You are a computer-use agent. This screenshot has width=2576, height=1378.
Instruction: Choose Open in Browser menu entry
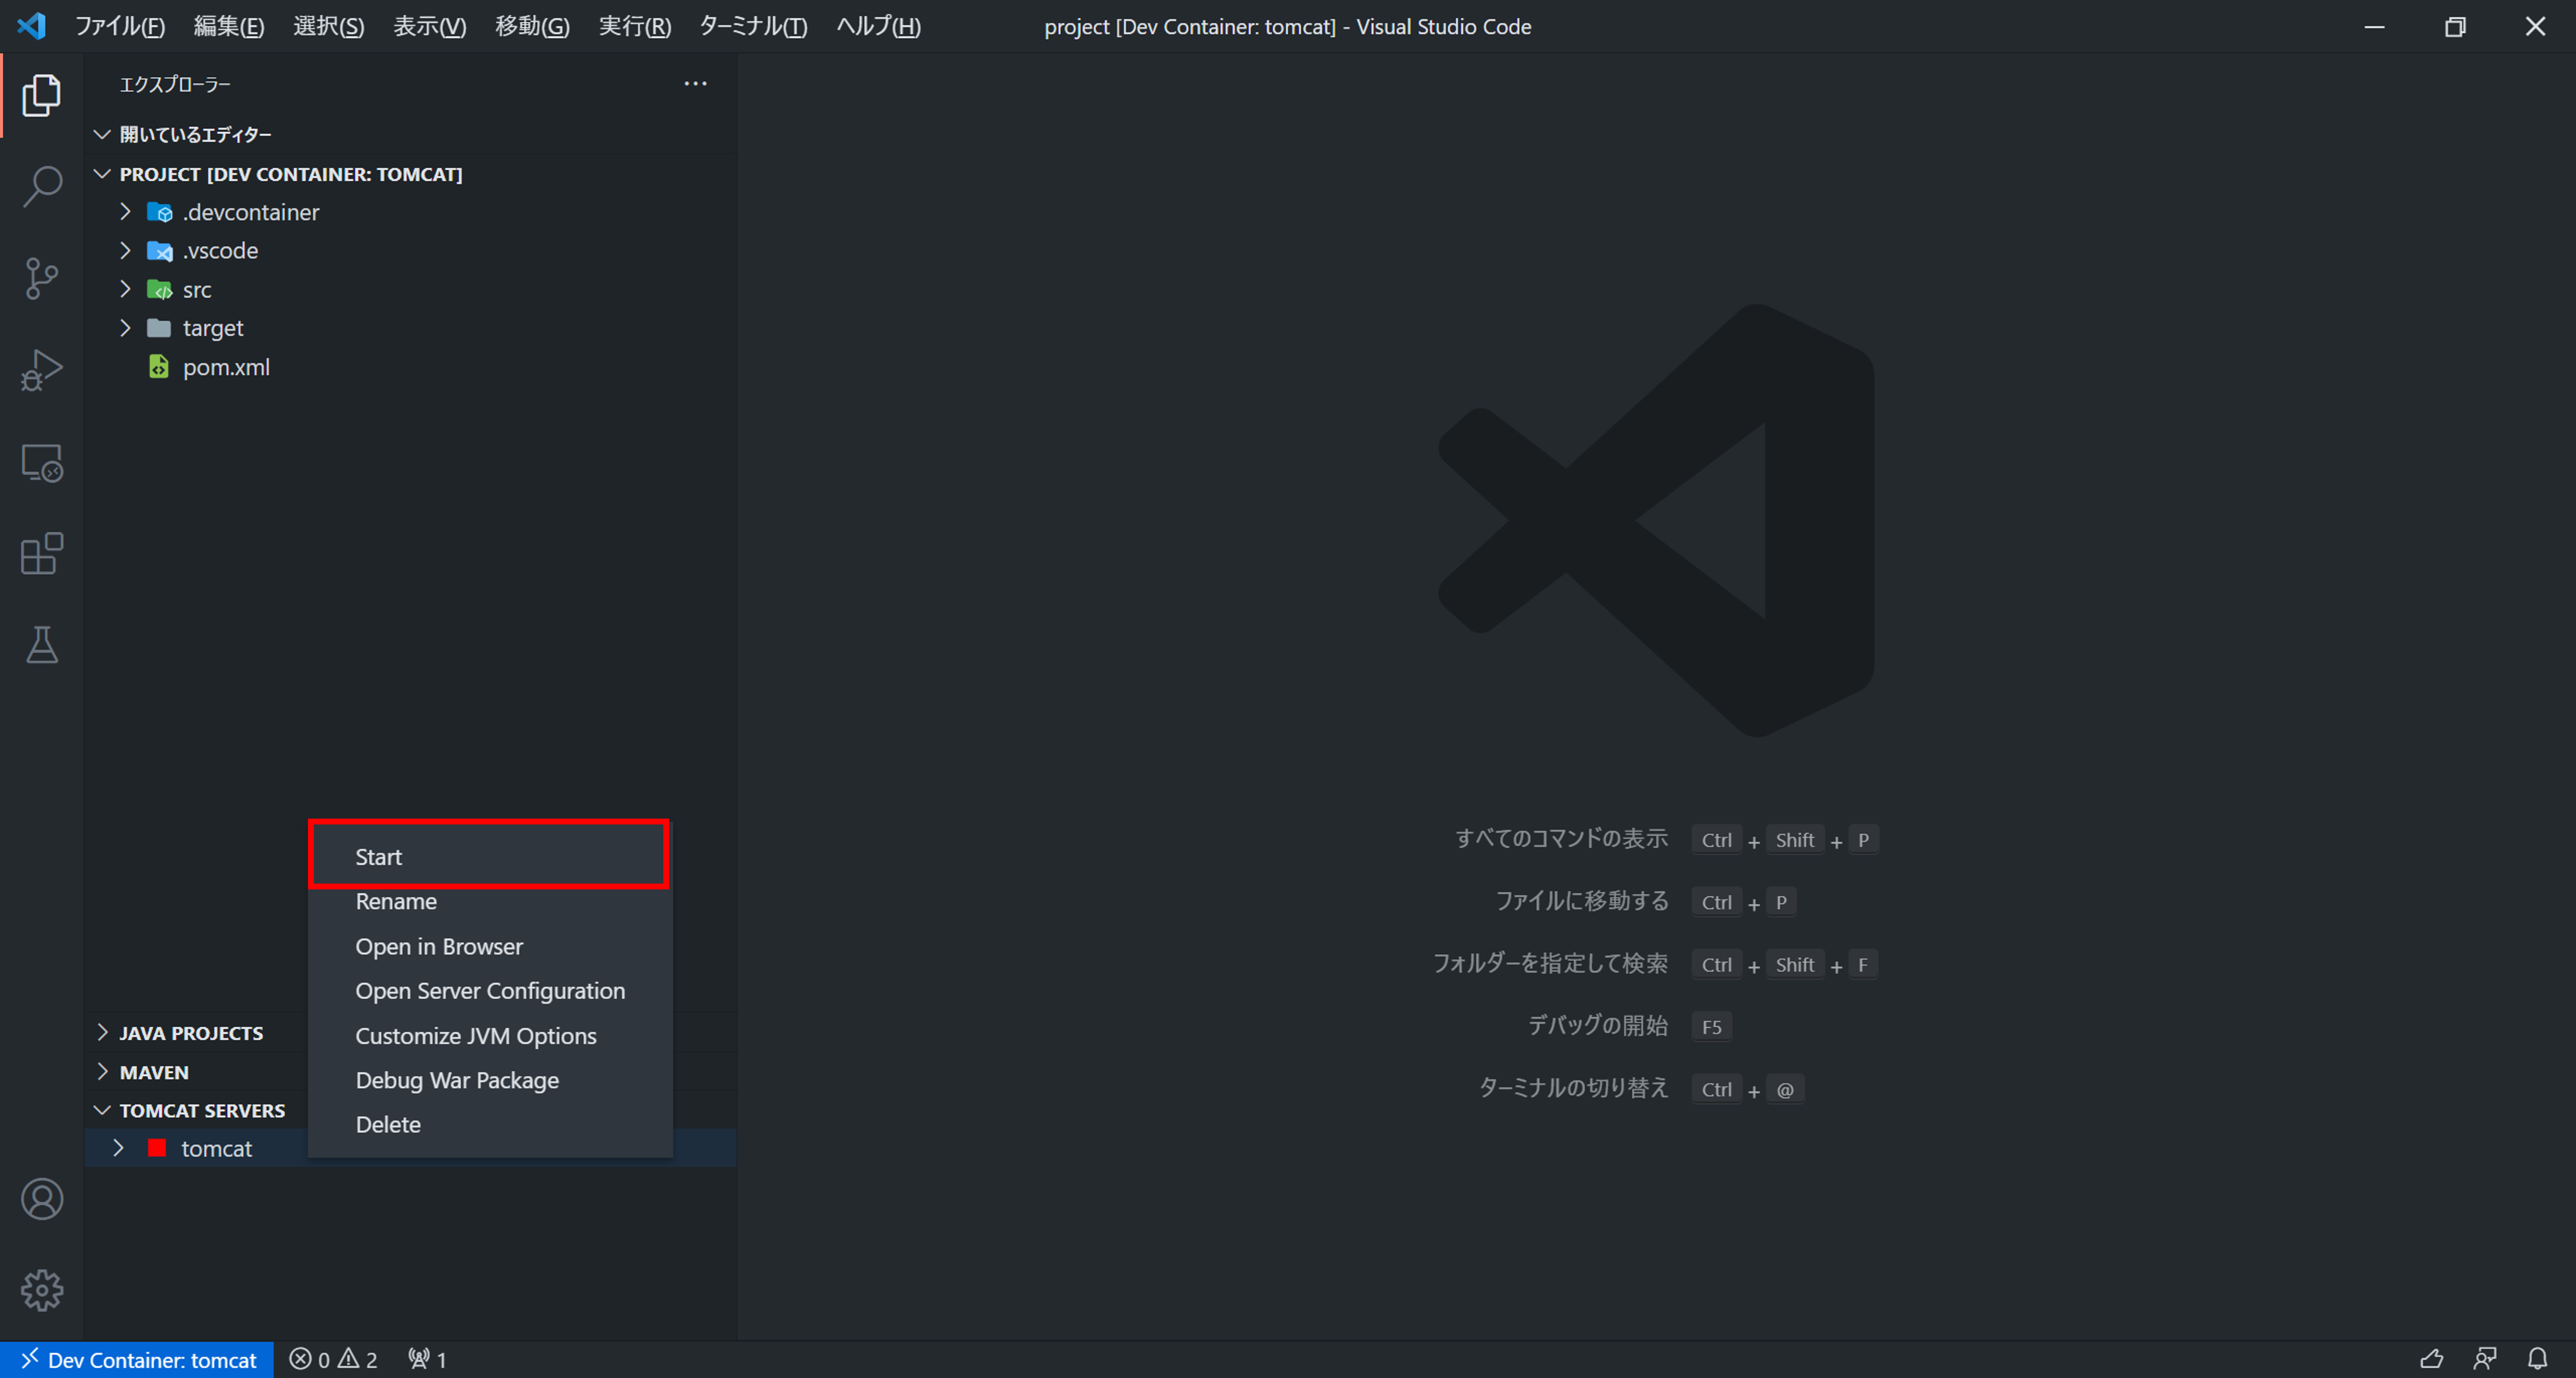438,946
